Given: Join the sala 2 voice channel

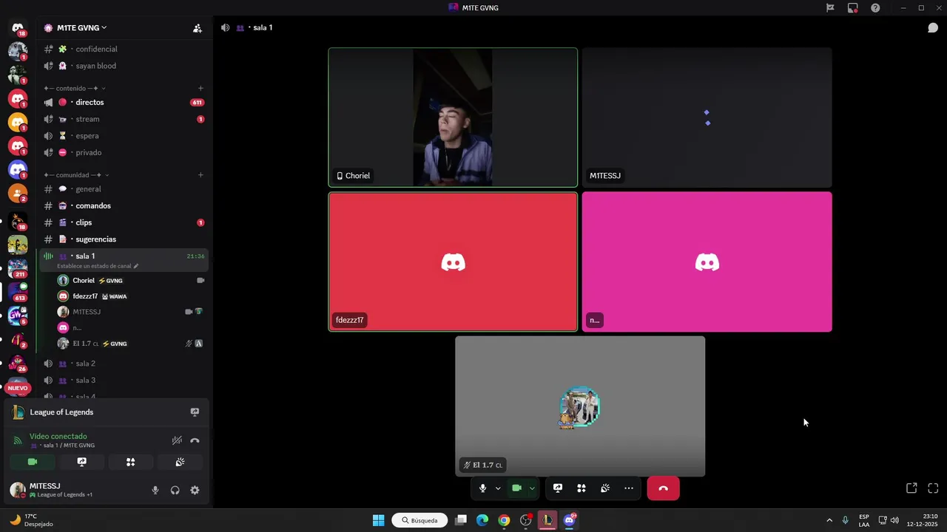Looking at the screenshot, I should [124, 364].
